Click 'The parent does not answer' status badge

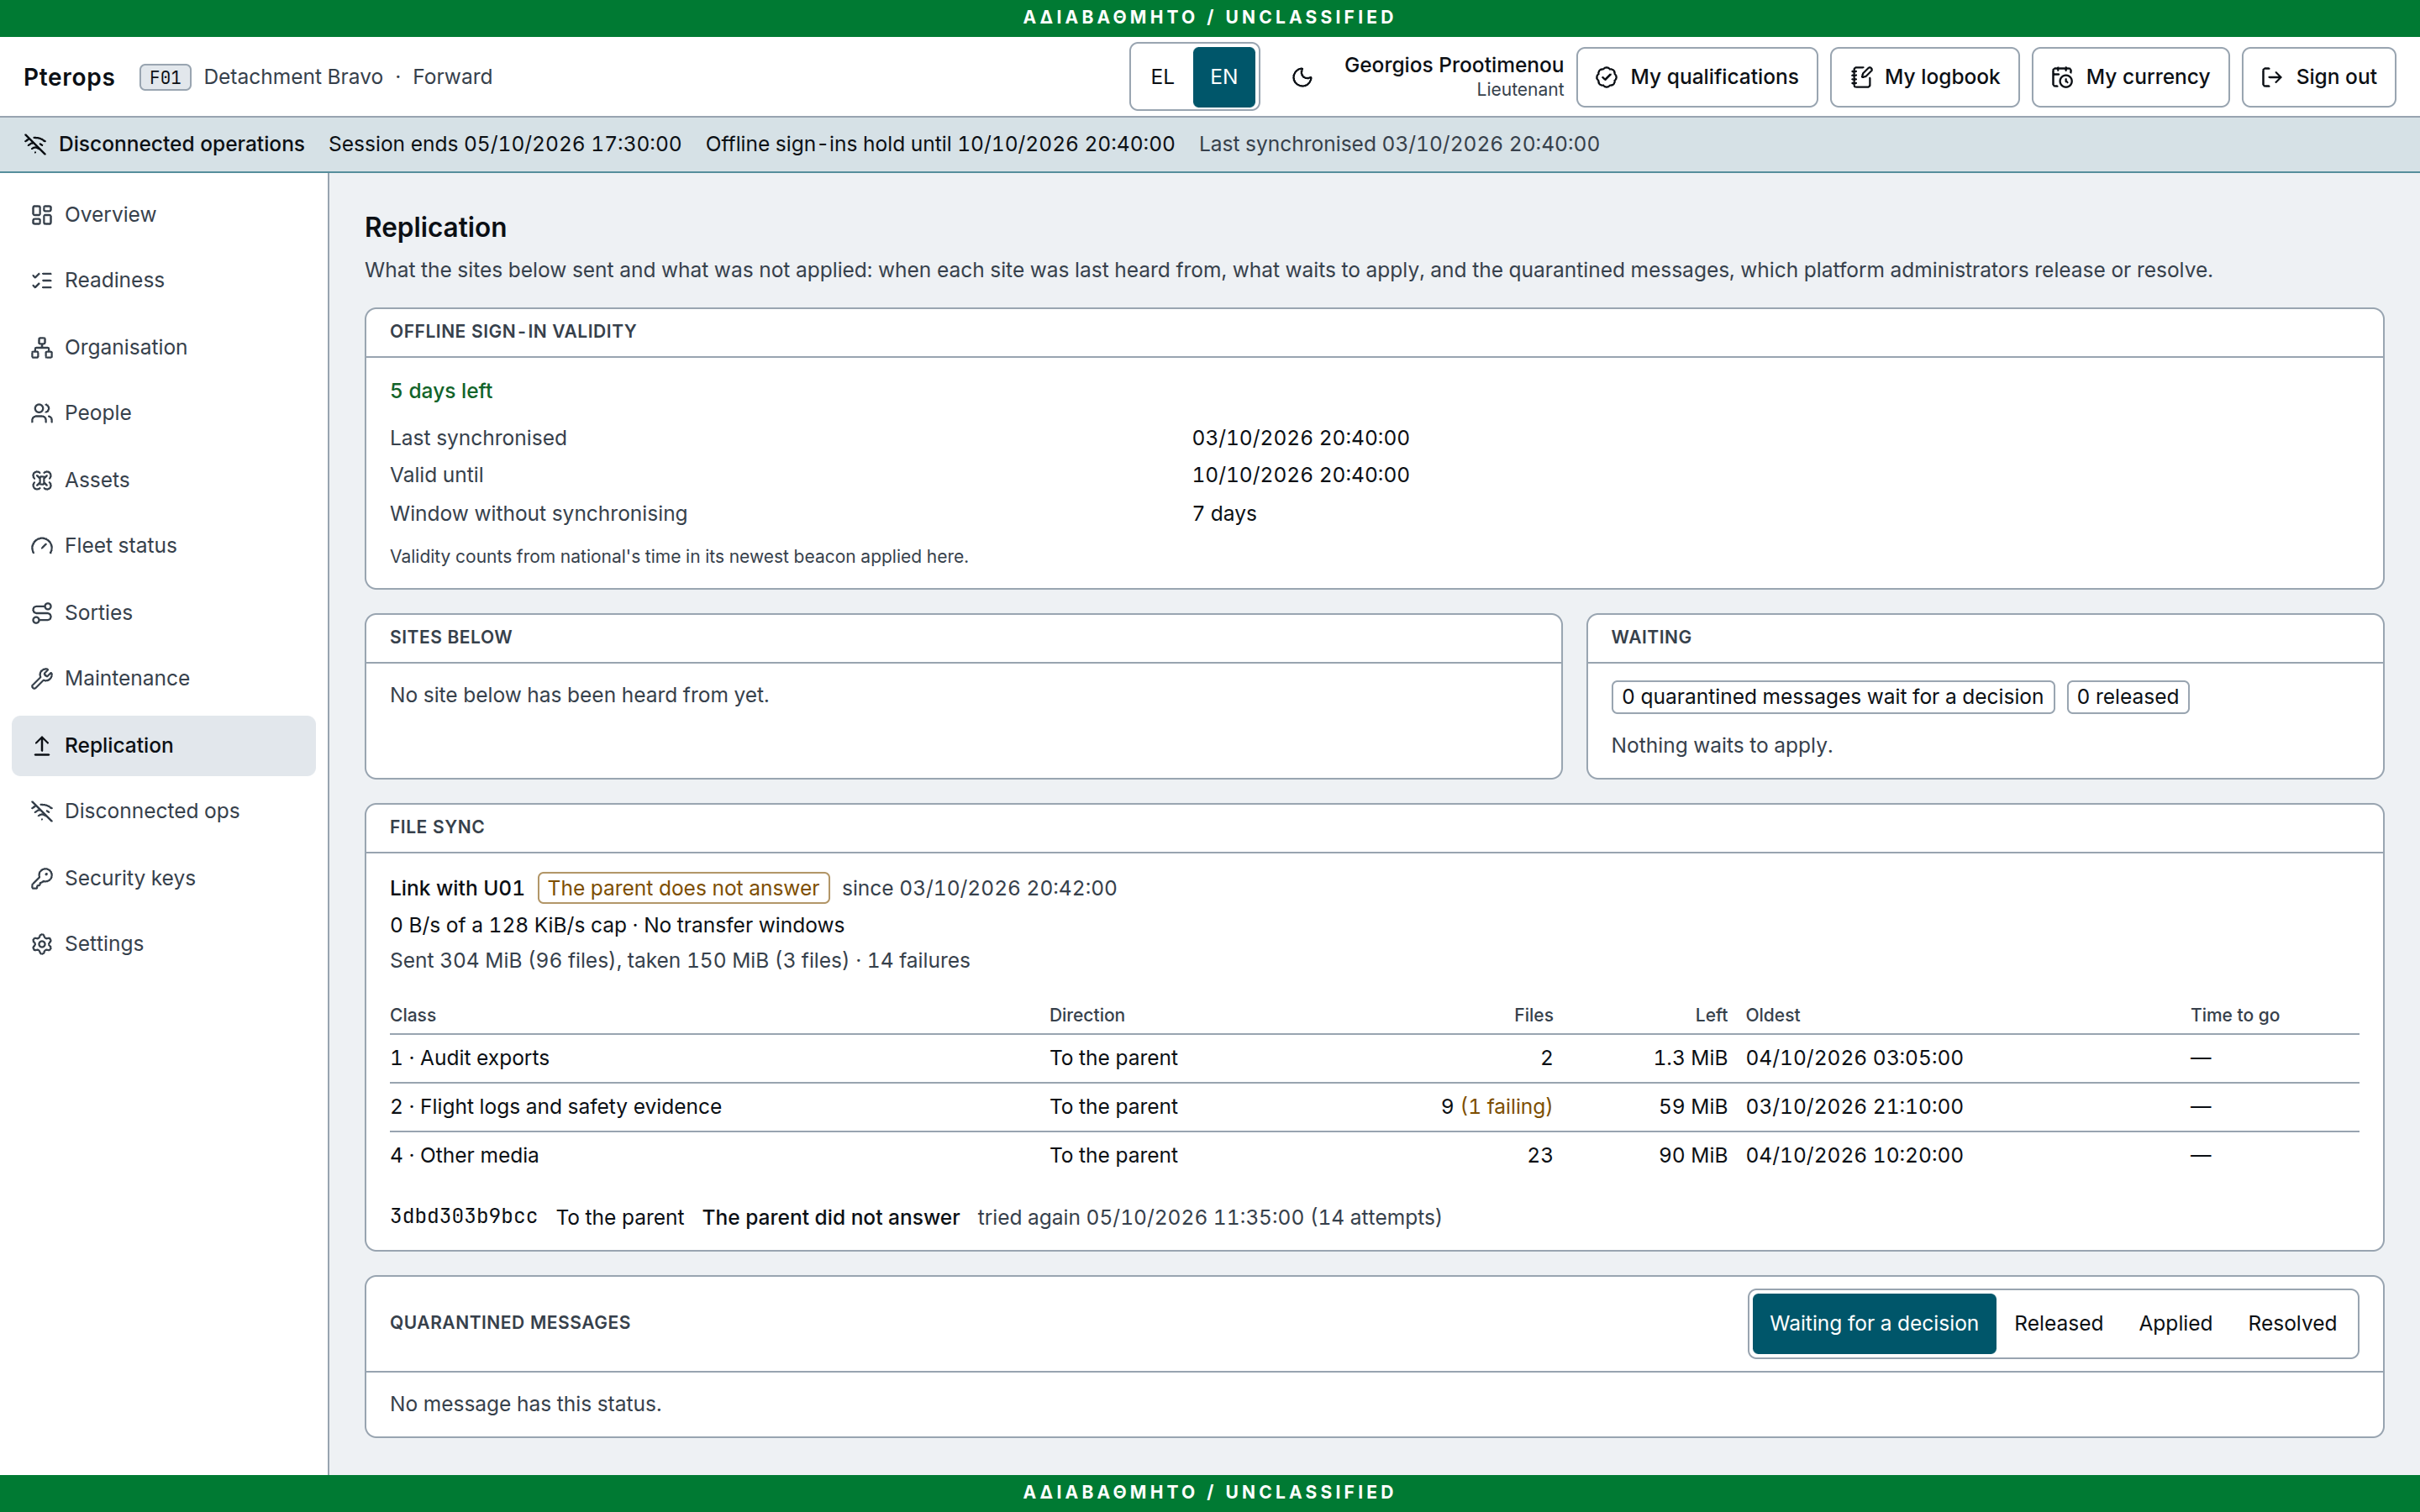pyautogui.click(x=683, y=888)
